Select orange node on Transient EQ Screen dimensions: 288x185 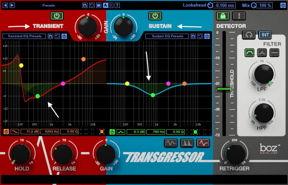click(83, 59)
